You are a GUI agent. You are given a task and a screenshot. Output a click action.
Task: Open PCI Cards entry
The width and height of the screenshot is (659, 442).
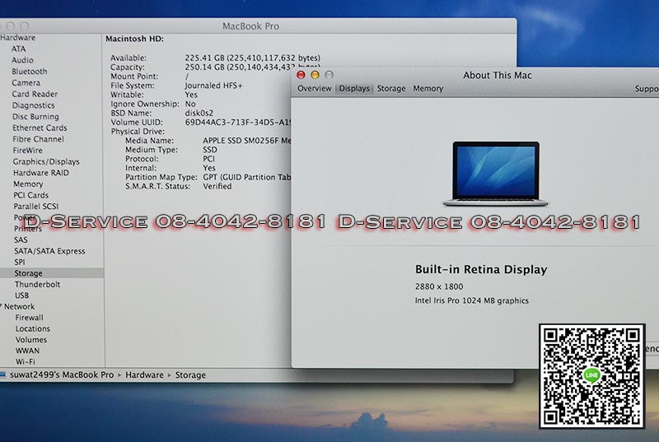[x=30, y=195]
